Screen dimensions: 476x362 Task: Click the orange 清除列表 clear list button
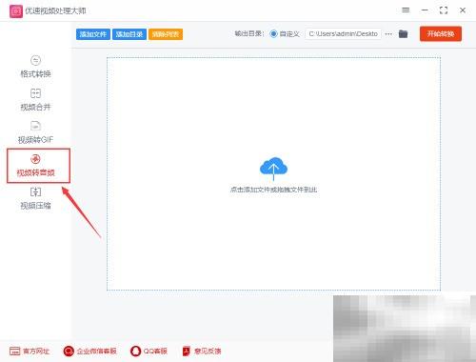[x=166, y=34]
